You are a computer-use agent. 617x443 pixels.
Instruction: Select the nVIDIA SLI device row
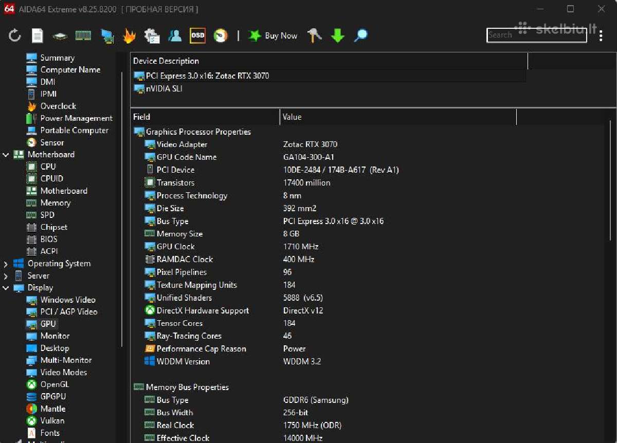pos(329,89)
